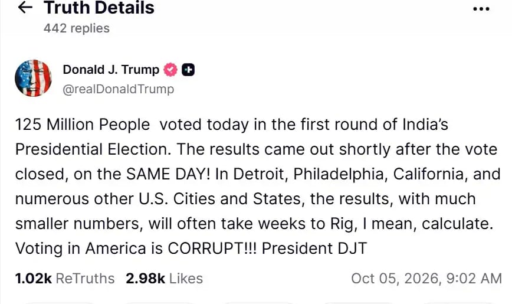This screenshot has width=512, height=304.
Task: Click the words SAME DAY! in post
Action: [168, 174]
